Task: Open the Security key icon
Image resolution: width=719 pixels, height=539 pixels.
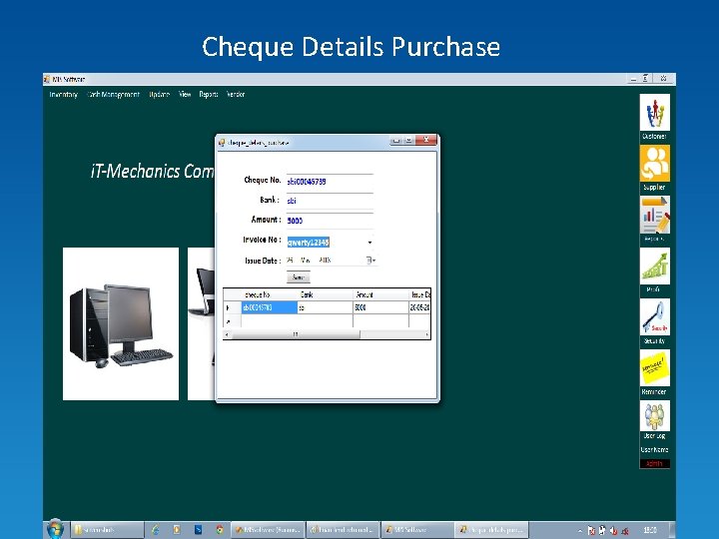Action: point(654,316)
